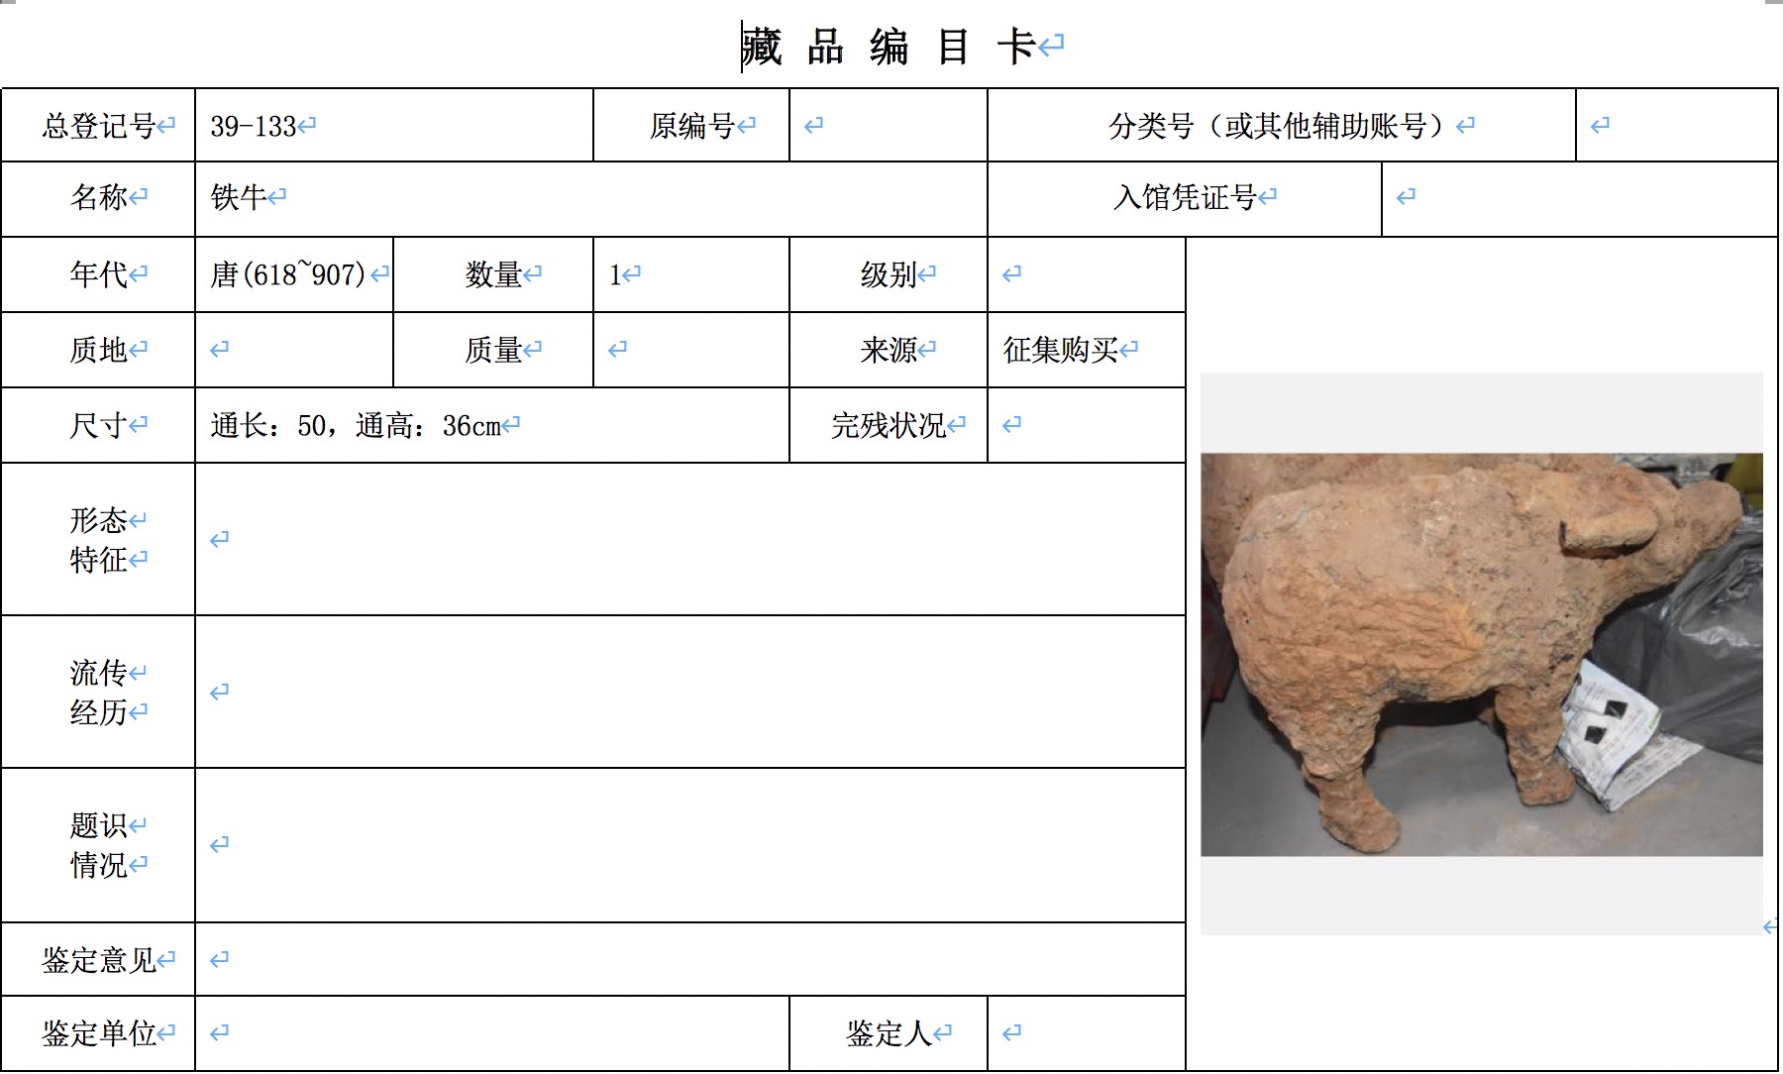
Task: Select the 质地 label cell
Action: (x=98, y=350)
